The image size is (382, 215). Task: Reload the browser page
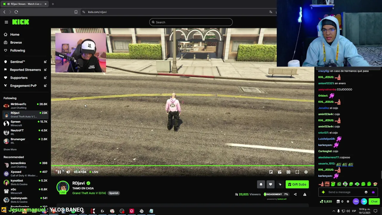pyautogui.click(x=16, y=12)
